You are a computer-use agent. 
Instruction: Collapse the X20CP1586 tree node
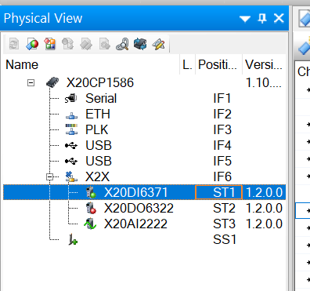click(31, 83)
